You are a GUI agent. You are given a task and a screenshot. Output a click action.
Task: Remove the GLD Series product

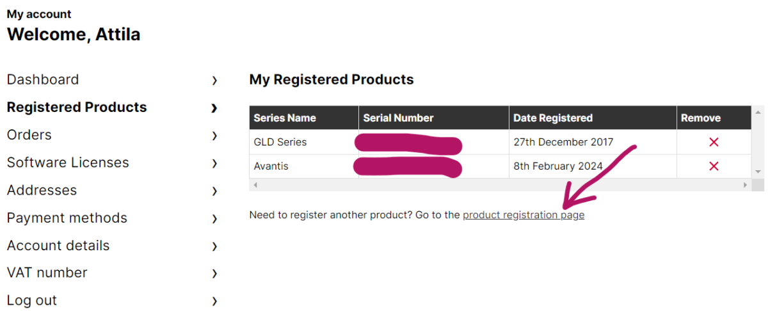[x=714, y=142]
